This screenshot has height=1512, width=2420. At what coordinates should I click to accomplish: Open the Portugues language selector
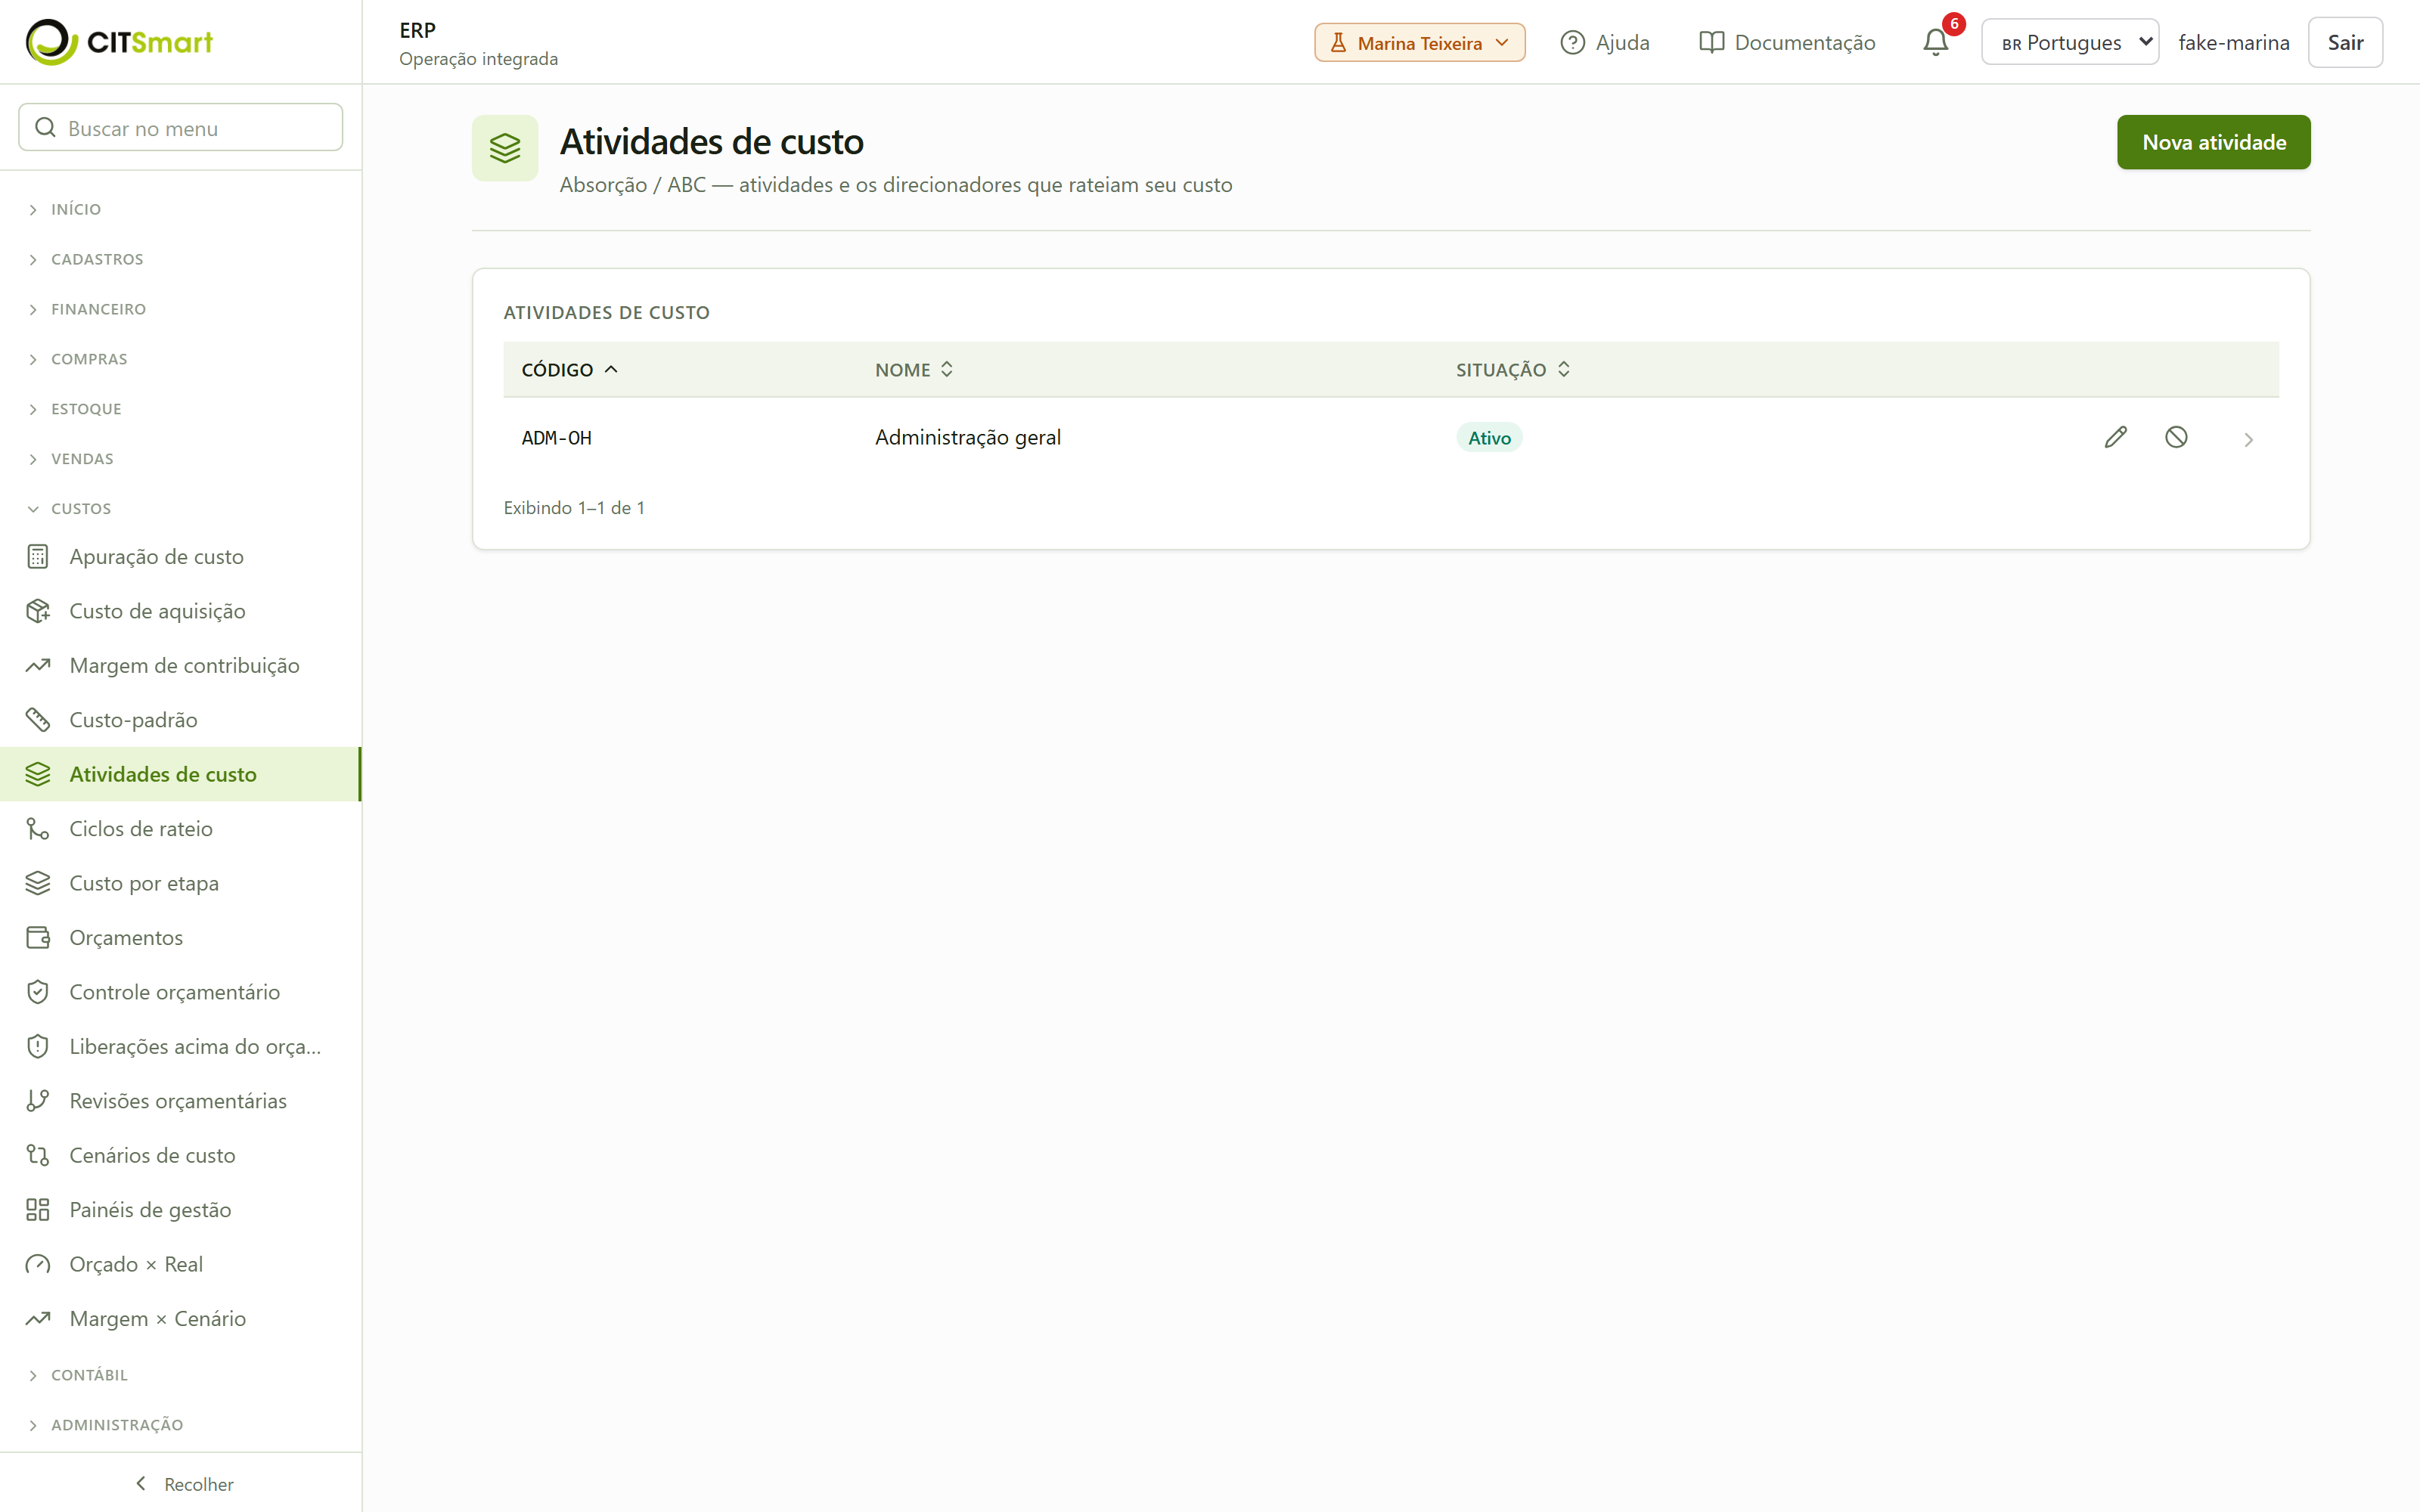[2069, 42]
